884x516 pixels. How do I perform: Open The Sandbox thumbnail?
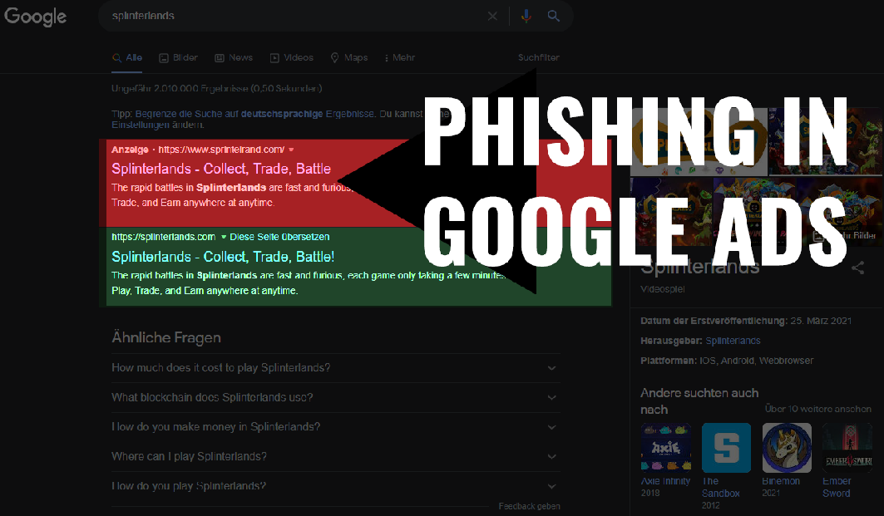coord(726,448)
